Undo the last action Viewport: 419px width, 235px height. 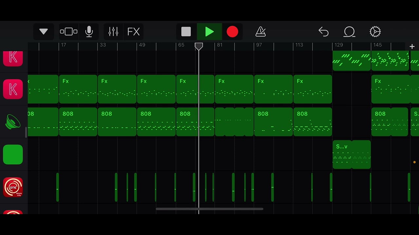(323, 32)
